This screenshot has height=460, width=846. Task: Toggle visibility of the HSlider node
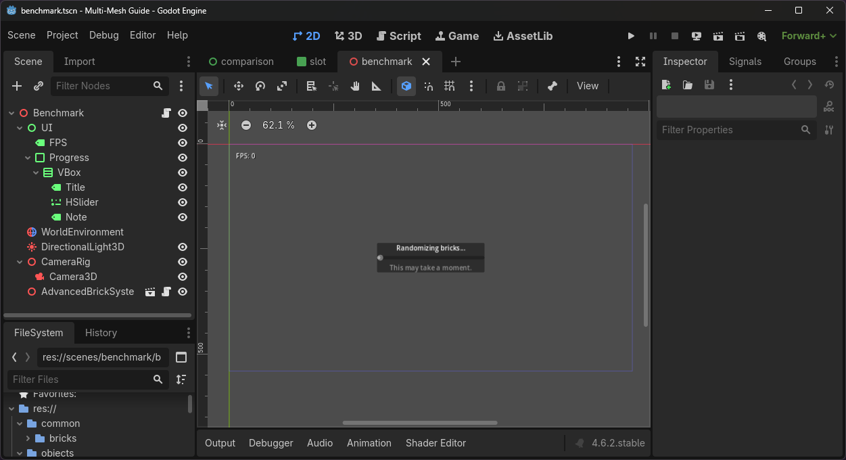click(183, 202)
